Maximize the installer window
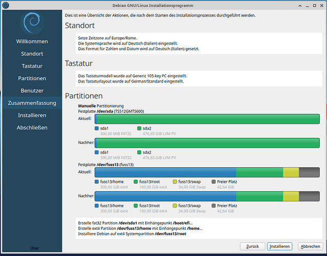This screenshot has height=256, width=327. (x=315, y=6)
